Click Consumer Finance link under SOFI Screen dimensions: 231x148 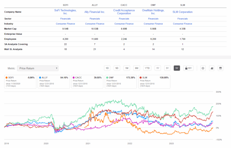pyautogui.click(x=65, y=24)
